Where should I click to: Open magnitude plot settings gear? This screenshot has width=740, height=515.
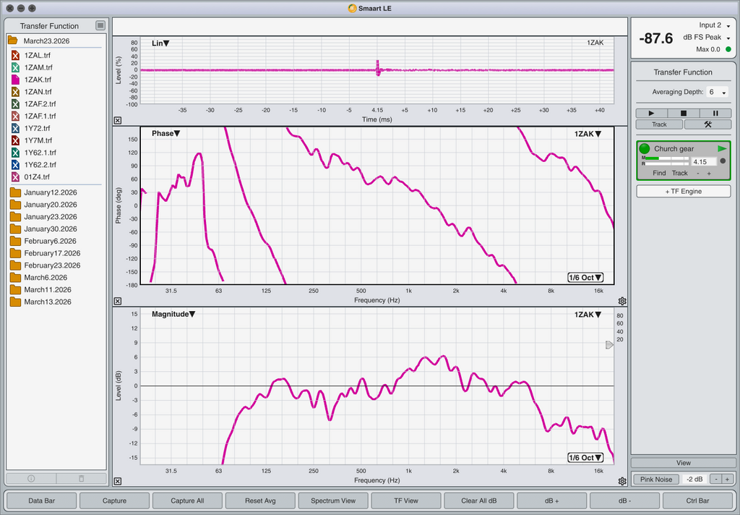coord(622,482)
